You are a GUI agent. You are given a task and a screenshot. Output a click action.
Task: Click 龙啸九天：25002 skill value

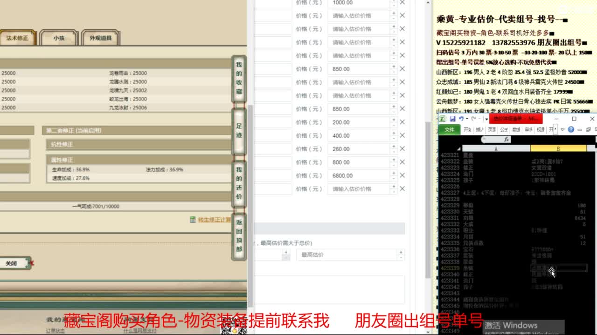(x=128, y=90)
